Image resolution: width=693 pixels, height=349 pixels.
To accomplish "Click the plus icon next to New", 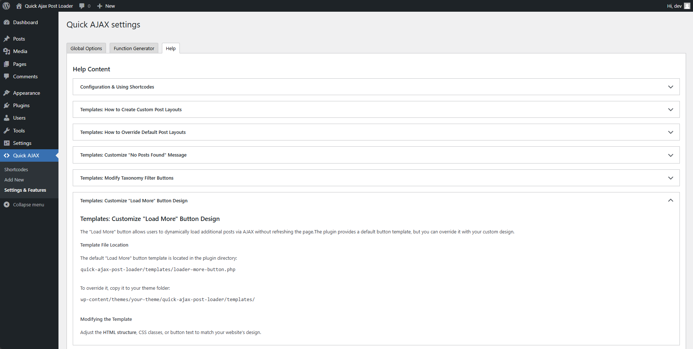I will pyautogui.click(x=99, y=6).
